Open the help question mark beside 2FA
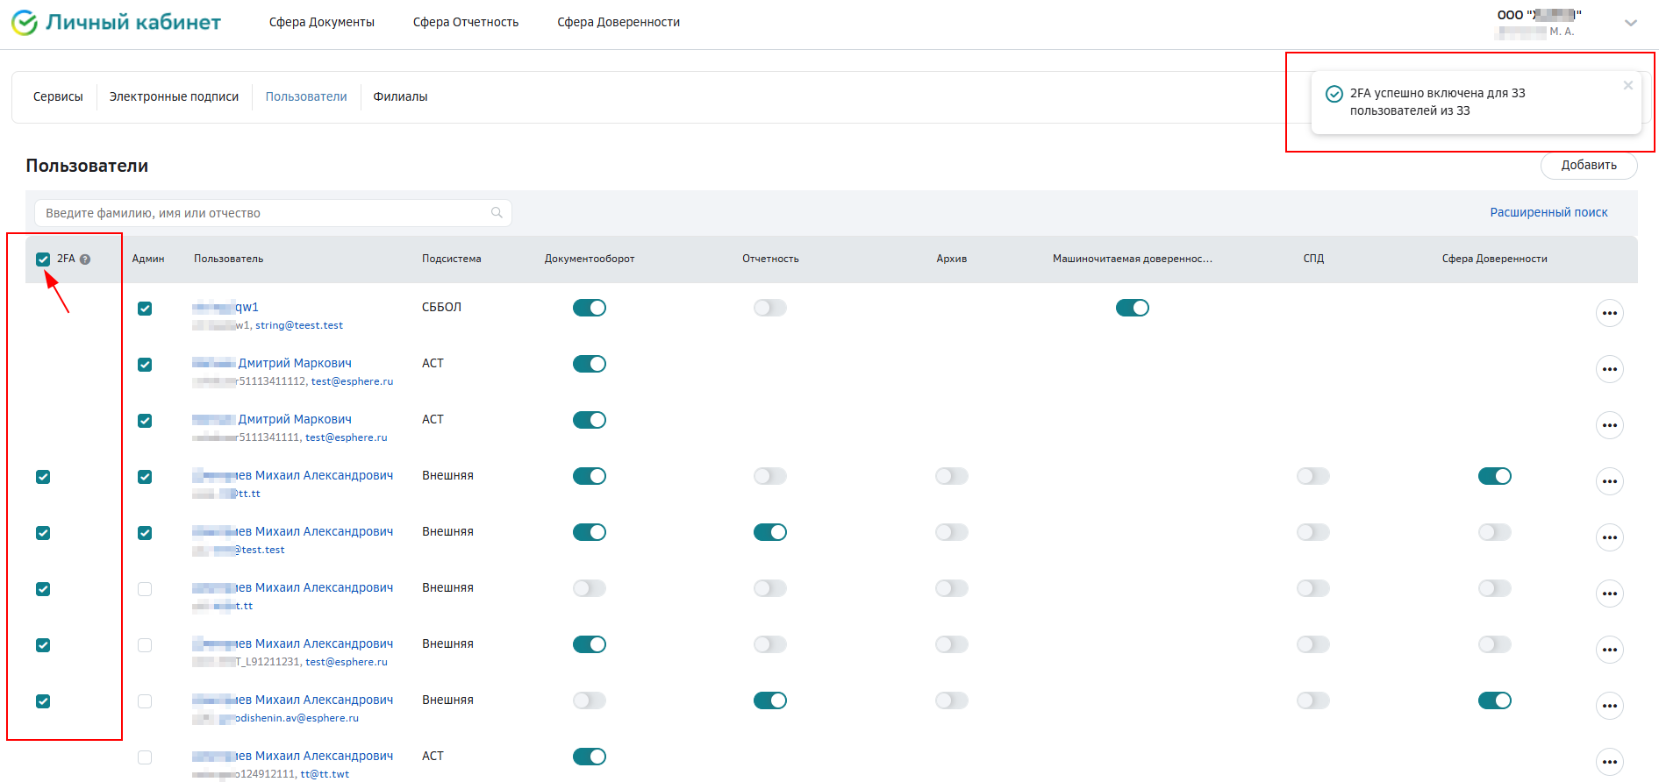The height and width of the screenshot is (782, 1659). (85, 259)
